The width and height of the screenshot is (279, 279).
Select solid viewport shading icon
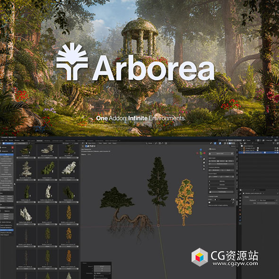(x=230, y=143)
